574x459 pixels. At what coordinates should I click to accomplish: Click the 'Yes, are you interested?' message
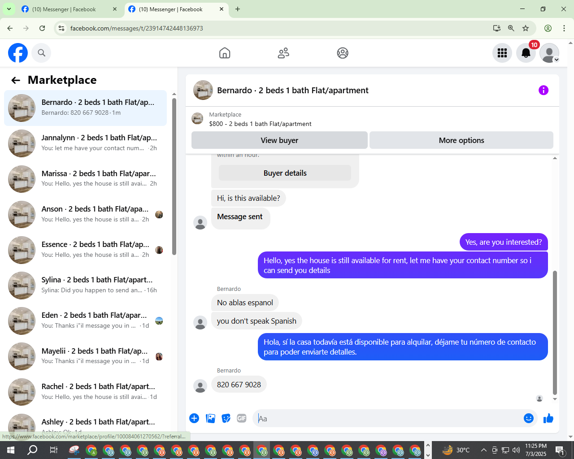coord(504,242)
